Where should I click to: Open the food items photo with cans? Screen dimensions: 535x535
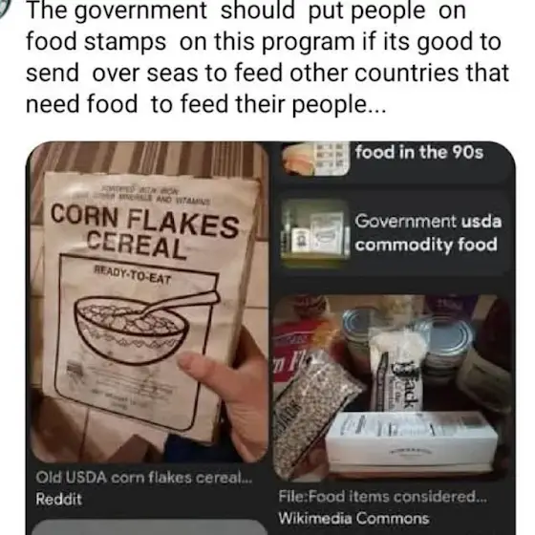click(392, 387)
